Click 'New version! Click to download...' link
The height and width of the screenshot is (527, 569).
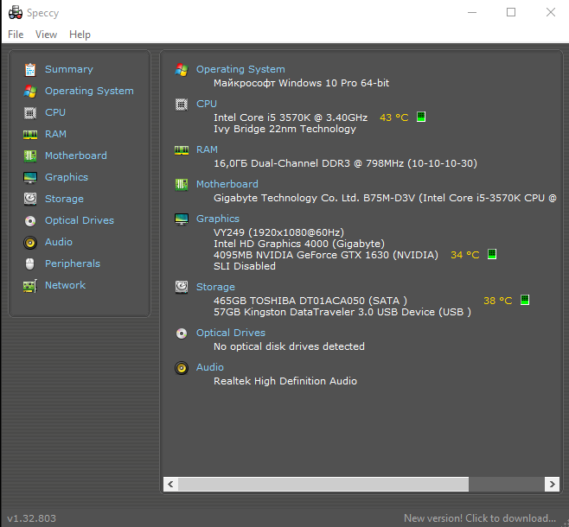click(480, 518)
